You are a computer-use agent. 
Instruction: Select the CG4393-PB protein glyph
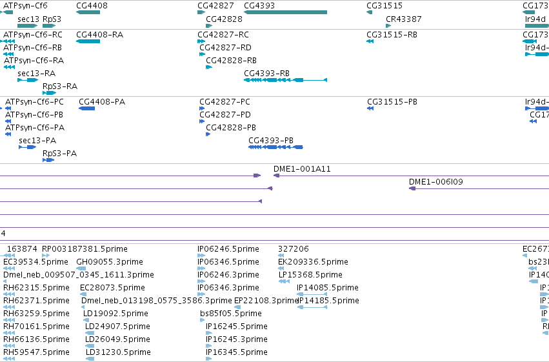pyautogui.click(x=275, y=147)
